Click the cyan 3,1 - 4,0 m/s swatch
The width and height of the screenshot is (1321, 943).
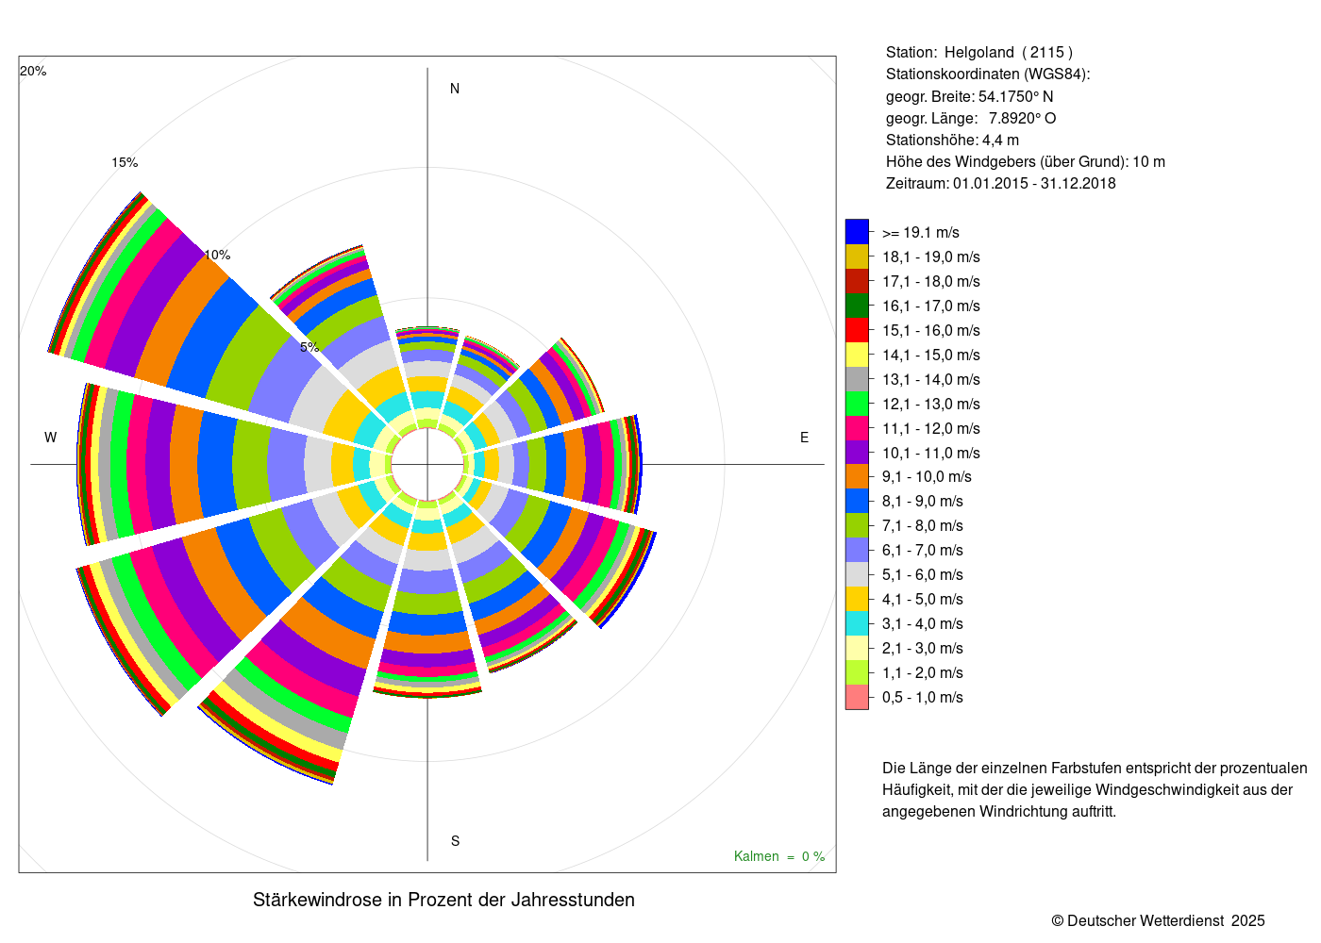click(857, 623)
